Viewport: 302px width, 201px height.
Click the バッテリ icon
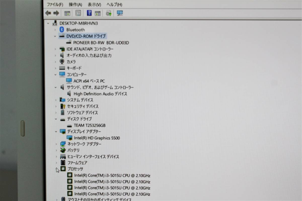tap(63, 150)
